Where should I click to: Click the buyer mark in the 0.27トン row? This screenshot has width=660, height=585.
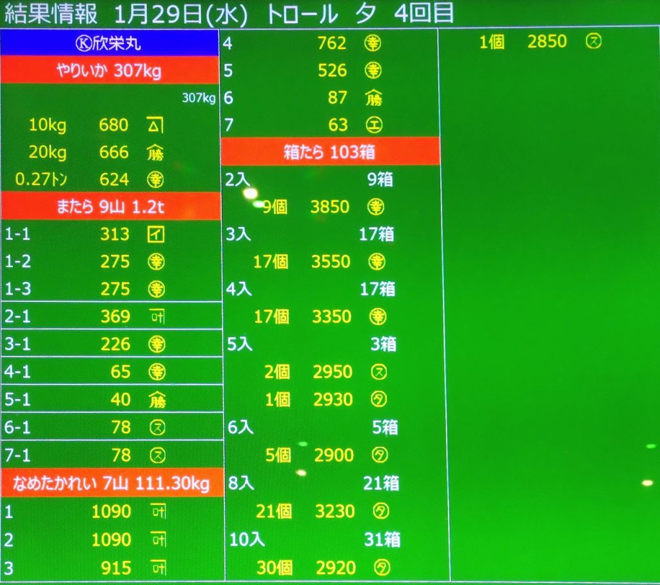tap(155, 180)
